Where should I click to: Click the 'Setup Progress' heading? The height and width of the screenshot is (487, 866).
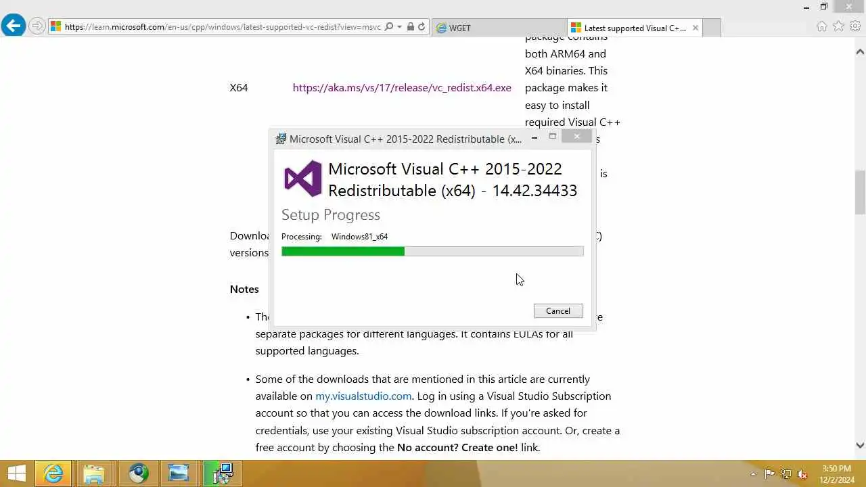coord(331,215)
